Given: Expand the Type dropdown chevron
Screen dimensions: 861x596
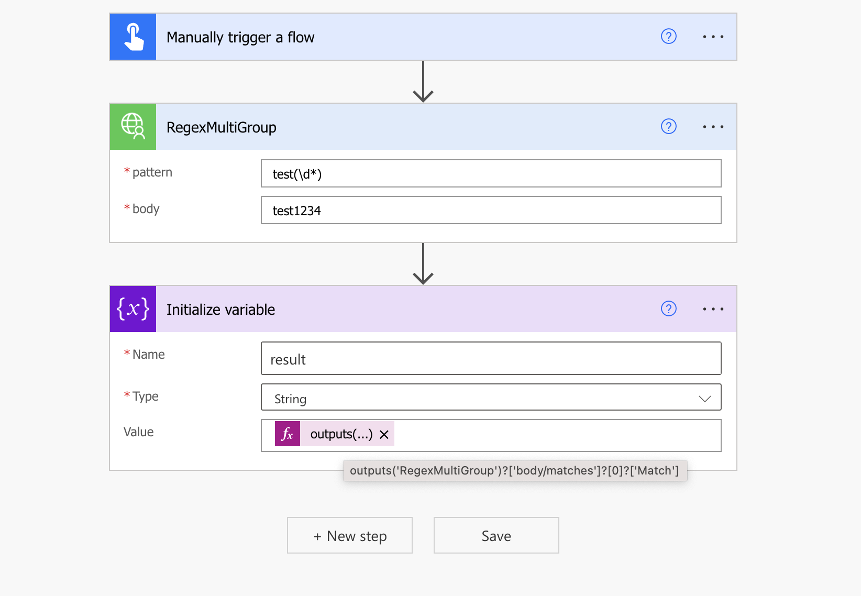Looking at the screenshot, I should pos(704,399).
